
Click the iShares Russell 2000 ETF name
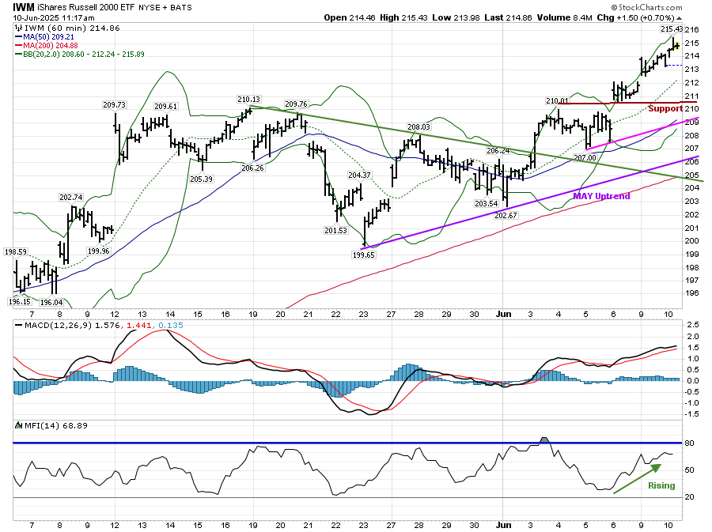tap(86, 7)
